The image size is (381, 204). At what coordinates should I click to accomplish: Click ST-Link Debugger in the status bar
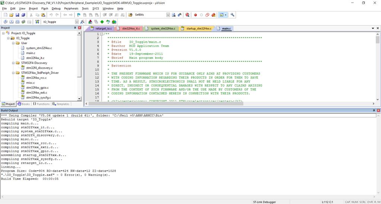(x=264, y=202)
